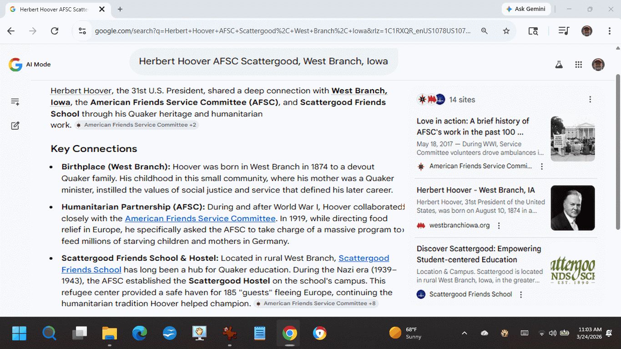
Task: Open AI Mode history list icon
Action: pos(15,102)
